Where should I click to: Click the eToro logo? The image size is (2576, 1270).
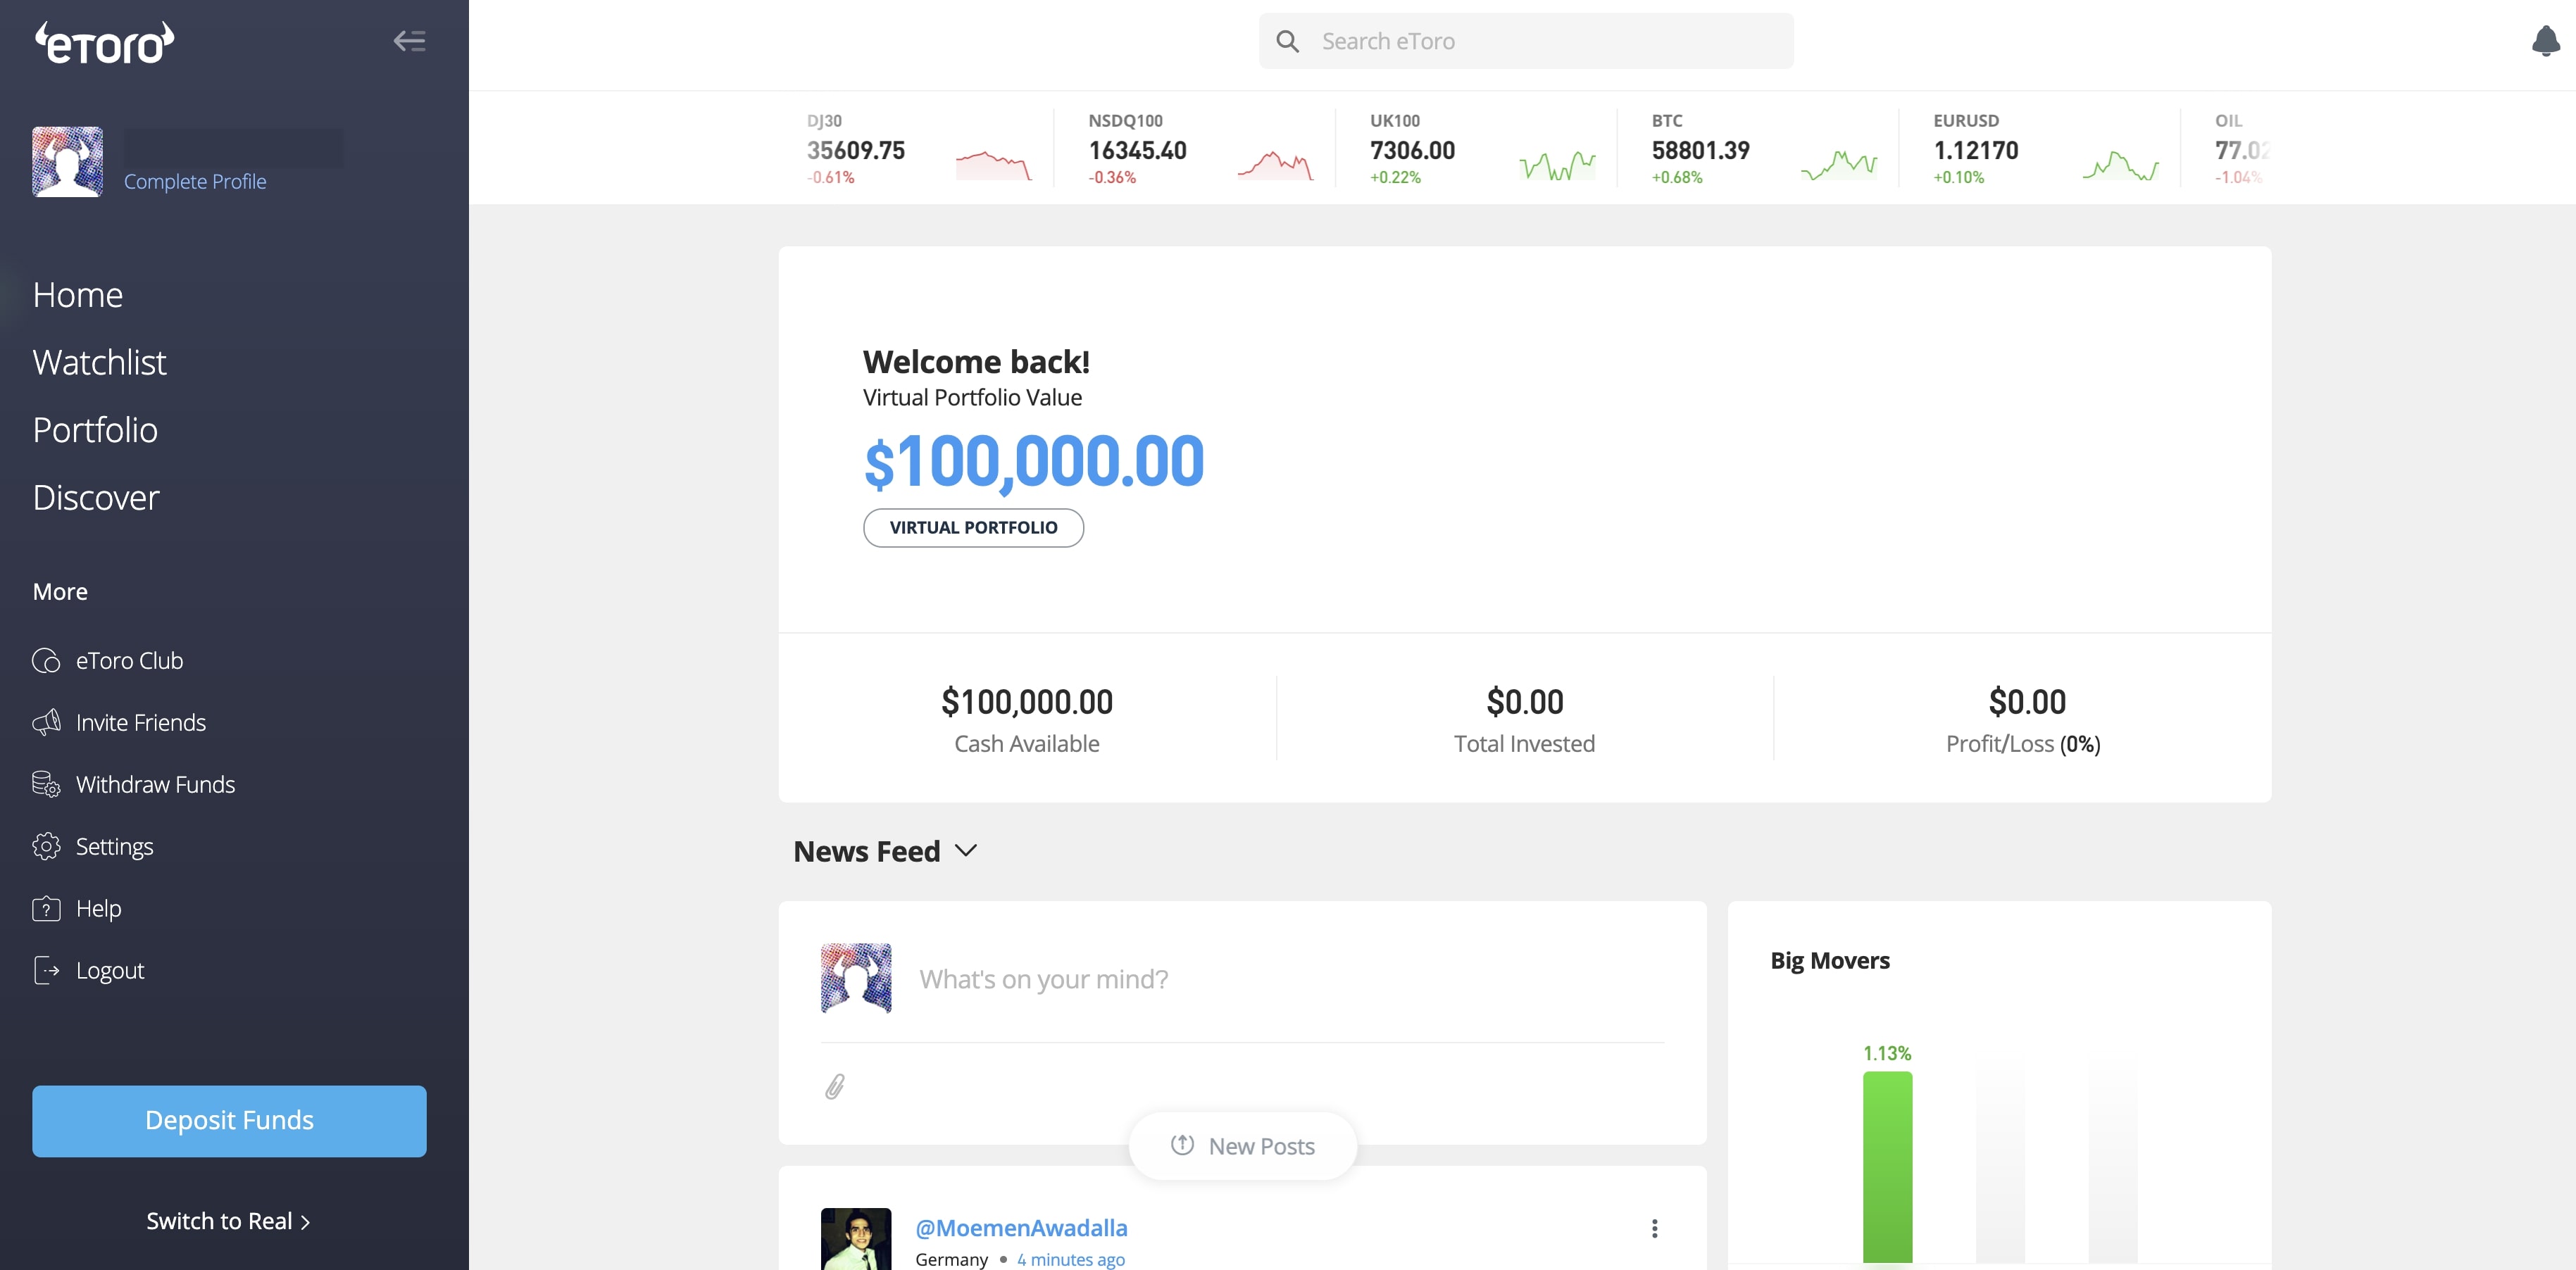click(105, 43)
